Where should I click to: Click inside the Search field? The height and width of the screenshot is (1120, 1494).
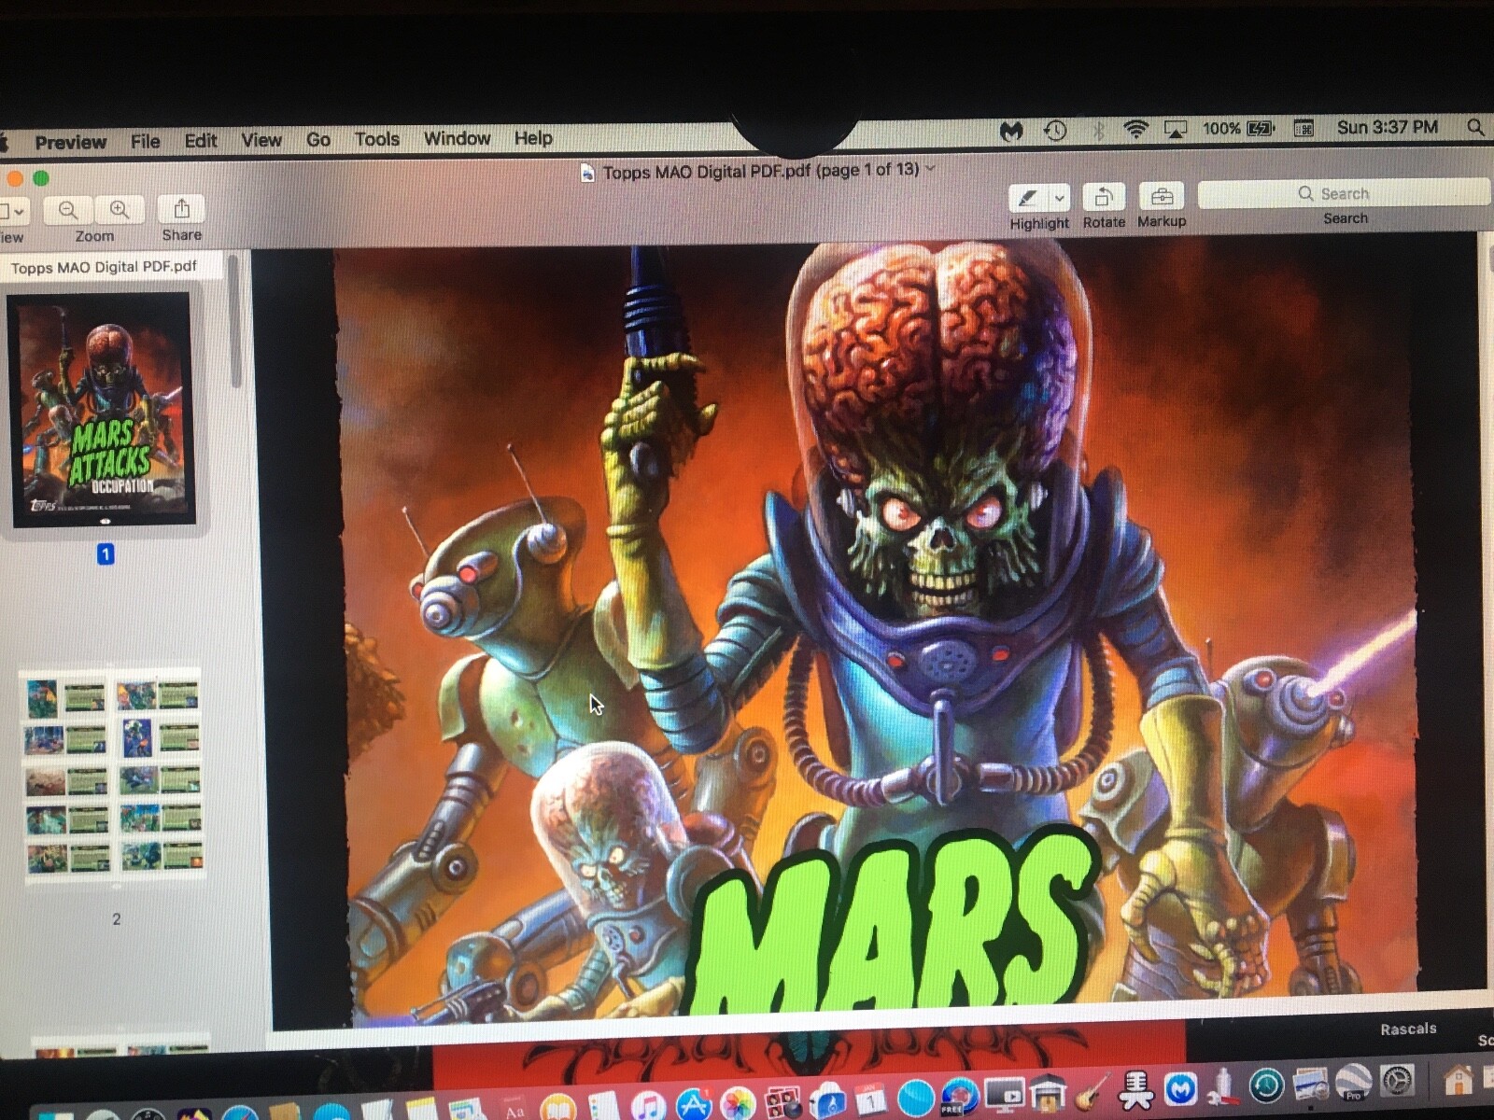pyautogui.click(x=1344, y=193)
